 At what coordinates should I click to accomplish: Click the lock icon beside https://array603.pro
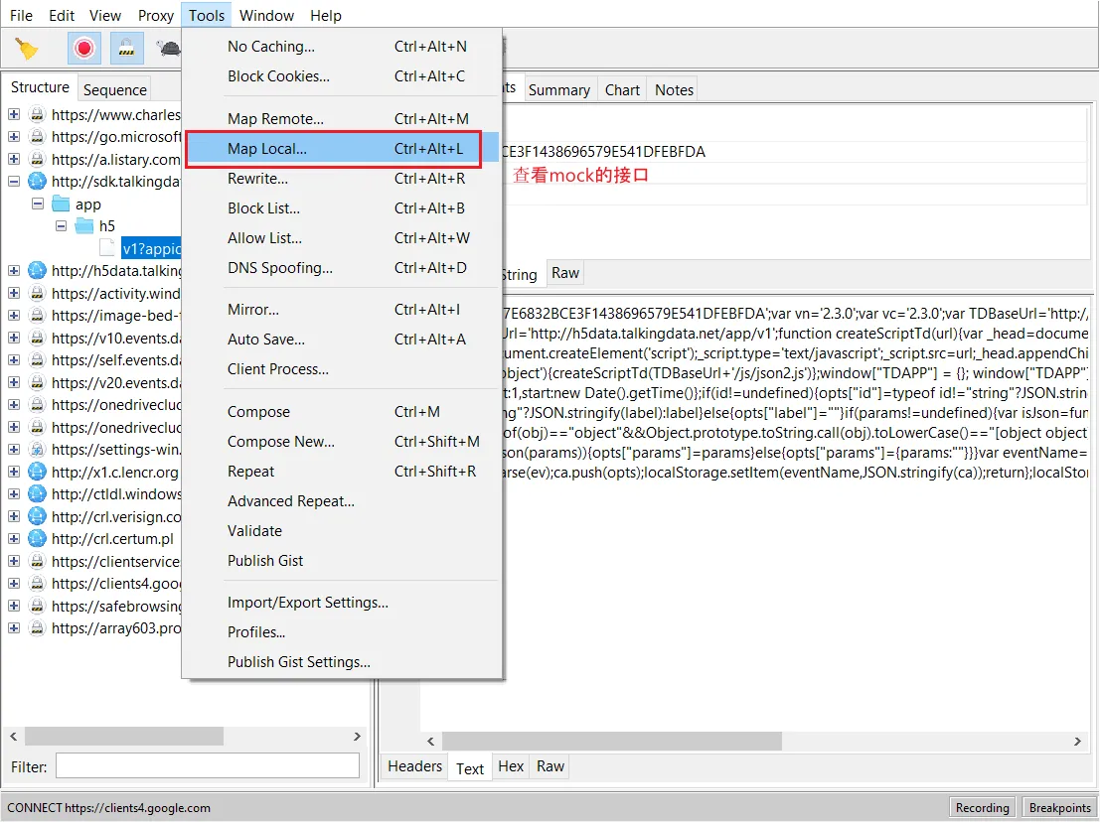tap(37, 627)
